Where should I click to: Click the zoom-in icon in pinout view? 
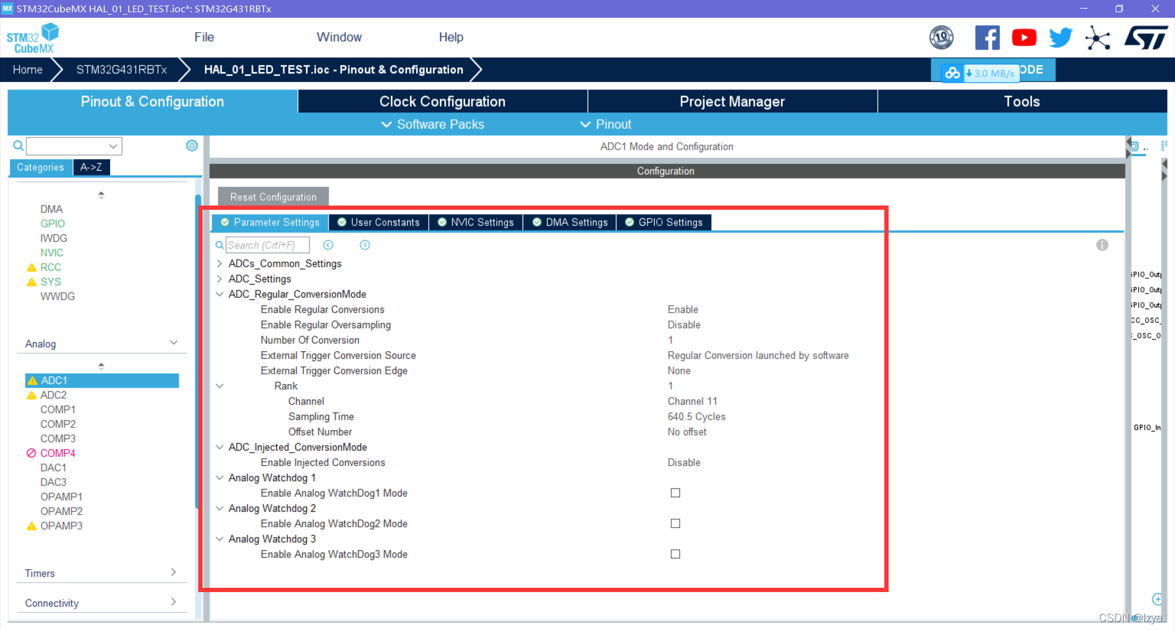tap(1157, 599)
